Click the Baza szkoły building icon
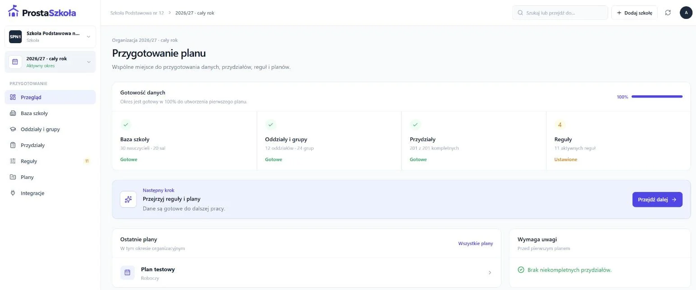This screenshot has height=290, width=696. pyautogui.click(x=13, y=113)
